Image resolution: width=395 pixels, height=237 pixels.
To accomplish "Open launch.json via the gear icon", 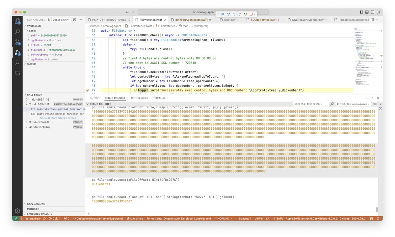I will pos(74,20).
